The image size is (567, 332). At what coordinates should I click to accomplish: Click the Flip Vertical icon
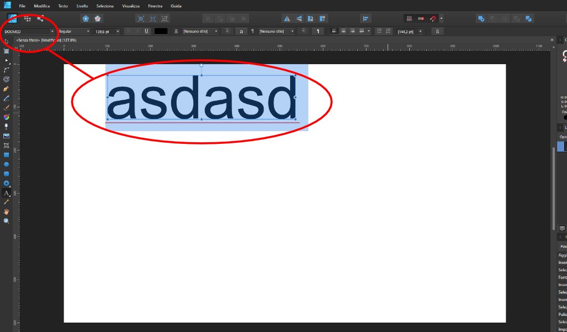[298, 18]
